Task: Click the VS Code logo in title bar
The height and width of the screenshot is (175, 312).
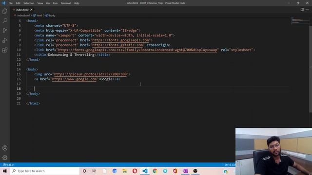Action: [3, 3]
